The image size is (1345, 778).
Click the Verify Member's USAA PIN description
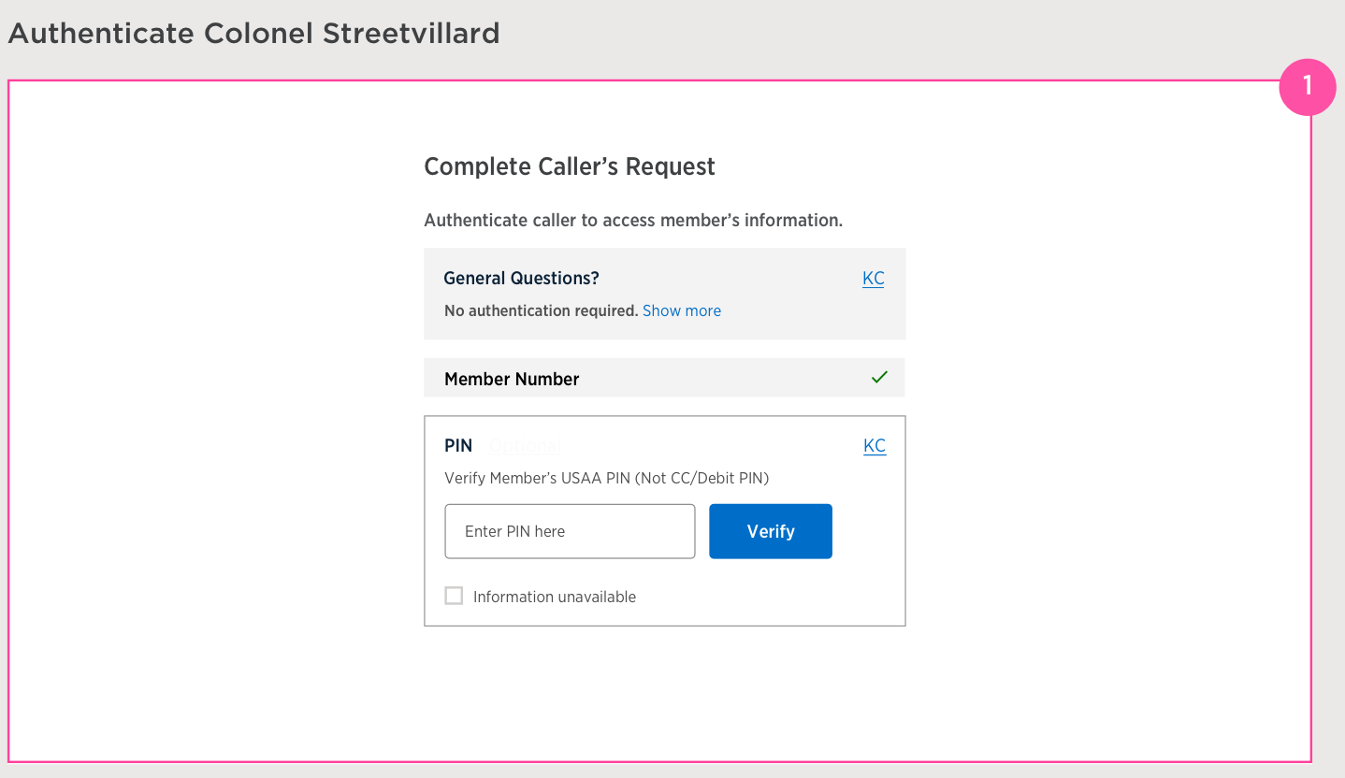[606, 478]
